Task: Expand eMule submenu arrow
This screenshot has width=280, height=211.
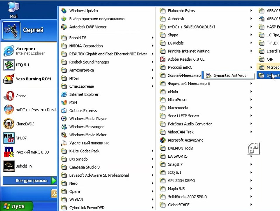Action: [x=251, y=91]
